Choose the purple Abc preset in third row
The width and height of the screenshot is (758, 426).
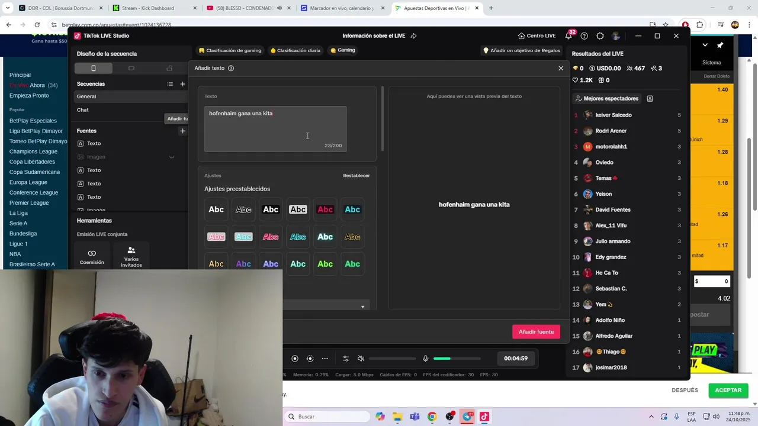click(x=243, y=264)
